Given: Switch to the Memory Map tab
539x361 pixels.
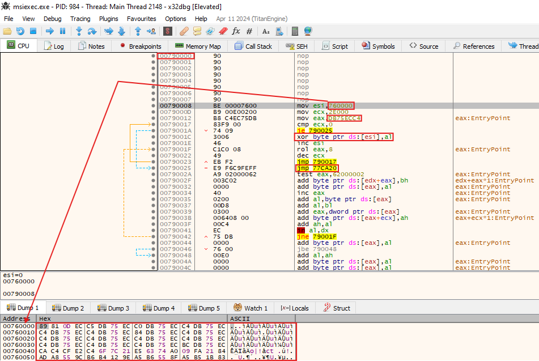Looking at the screenshot, I should (198, 46).
